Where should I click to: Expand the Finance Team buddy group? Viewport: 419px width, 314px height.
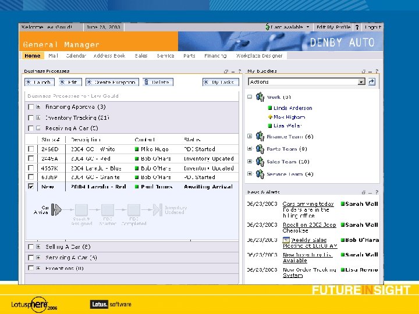pos(250,136)
